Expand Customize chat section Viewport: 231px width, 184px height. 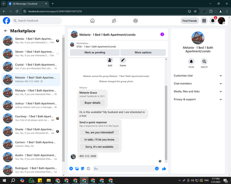pos(198,75)
